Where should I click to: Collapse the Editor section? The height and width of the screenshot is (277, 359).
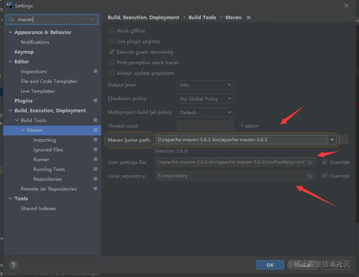[x=10, y=61]
